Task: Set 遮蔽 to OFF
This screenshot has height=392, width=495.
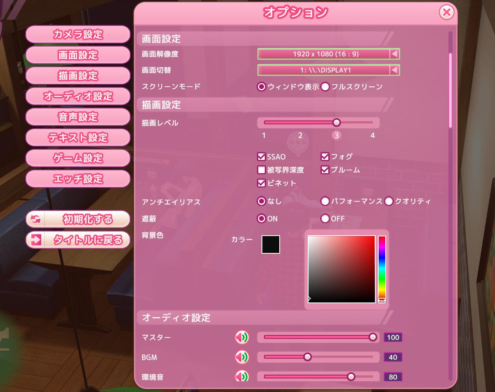Action: pos(325,219)
